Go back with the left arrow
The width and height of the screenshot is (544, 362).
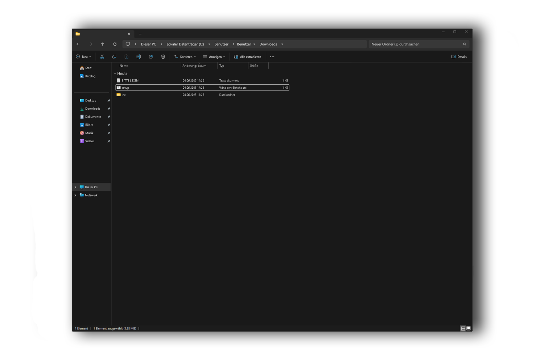(78, 44)
